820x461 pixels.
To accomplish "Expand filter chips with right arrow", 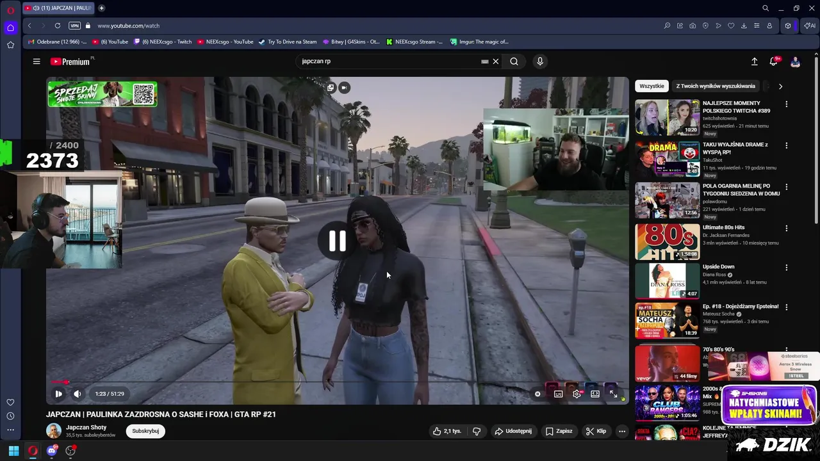I will point(780,86).
